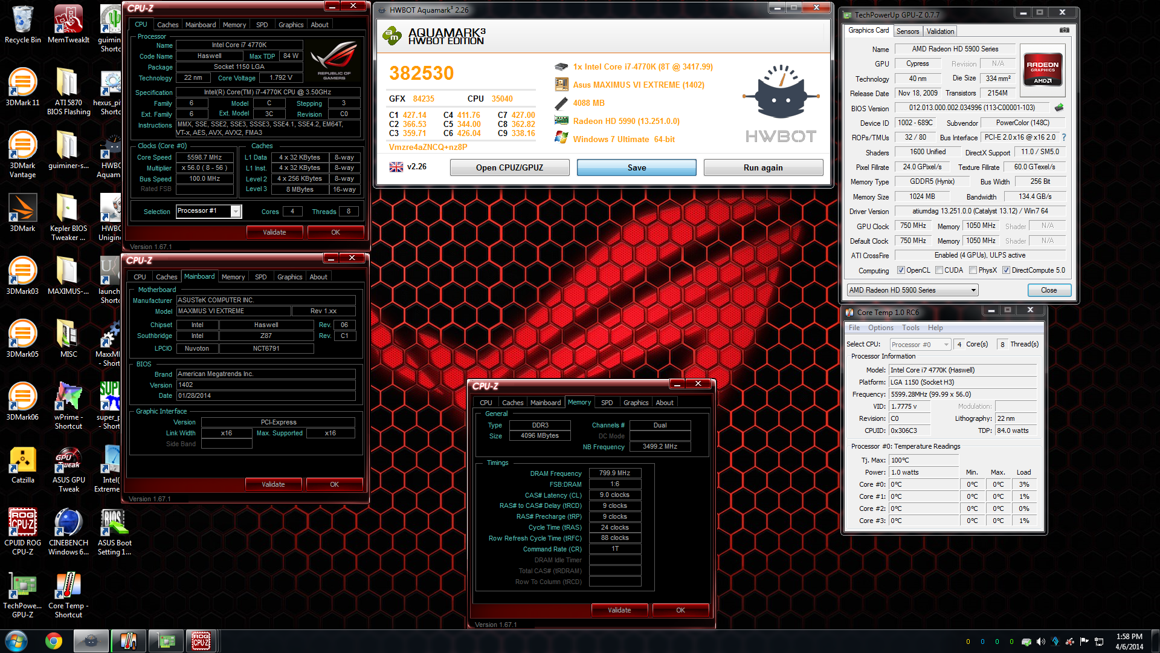The height and width of the screenshot is (653, 1160).
Task: Click Radeon Graphics logo in GPU-Z
Action: point(1042,69)
